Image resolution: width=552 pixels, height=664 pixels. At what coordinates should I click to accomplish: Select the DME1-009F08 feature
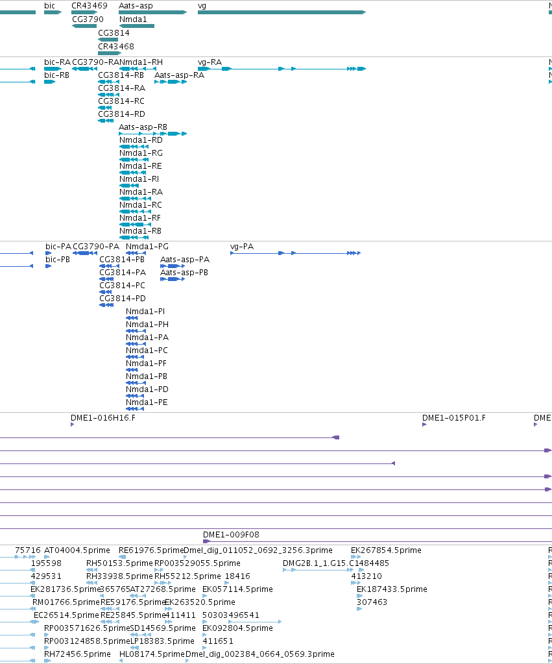click(x=378, y=541)
